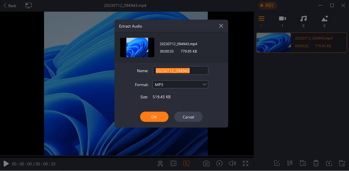Click the 779.95 KB size in the dialog
The height and width of the screenshot is (171, 349).
tap(189, 51)
